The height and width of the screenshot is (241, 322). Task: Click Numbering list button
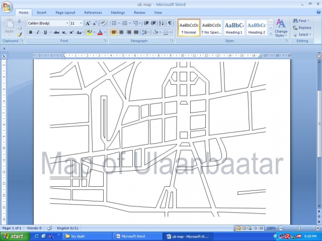[x=125, y=23]
